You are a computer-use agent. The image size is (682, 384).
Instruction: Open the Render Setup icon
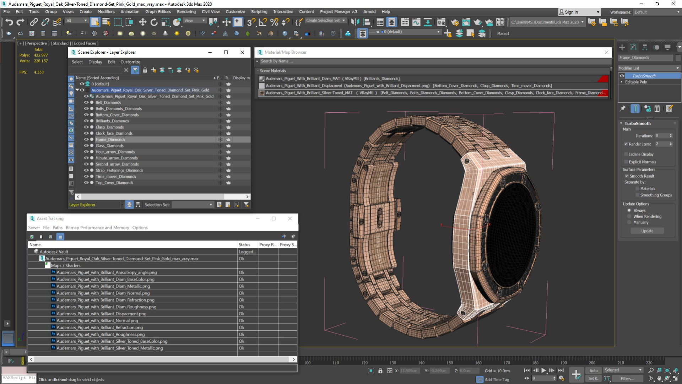454,22
